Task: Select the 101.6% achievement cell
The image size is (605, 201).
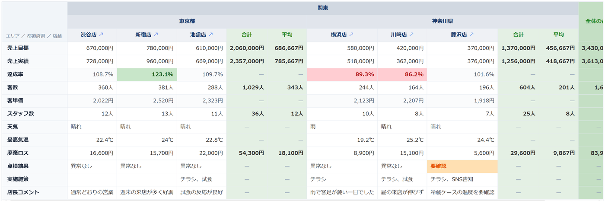Action: [462, 74]
